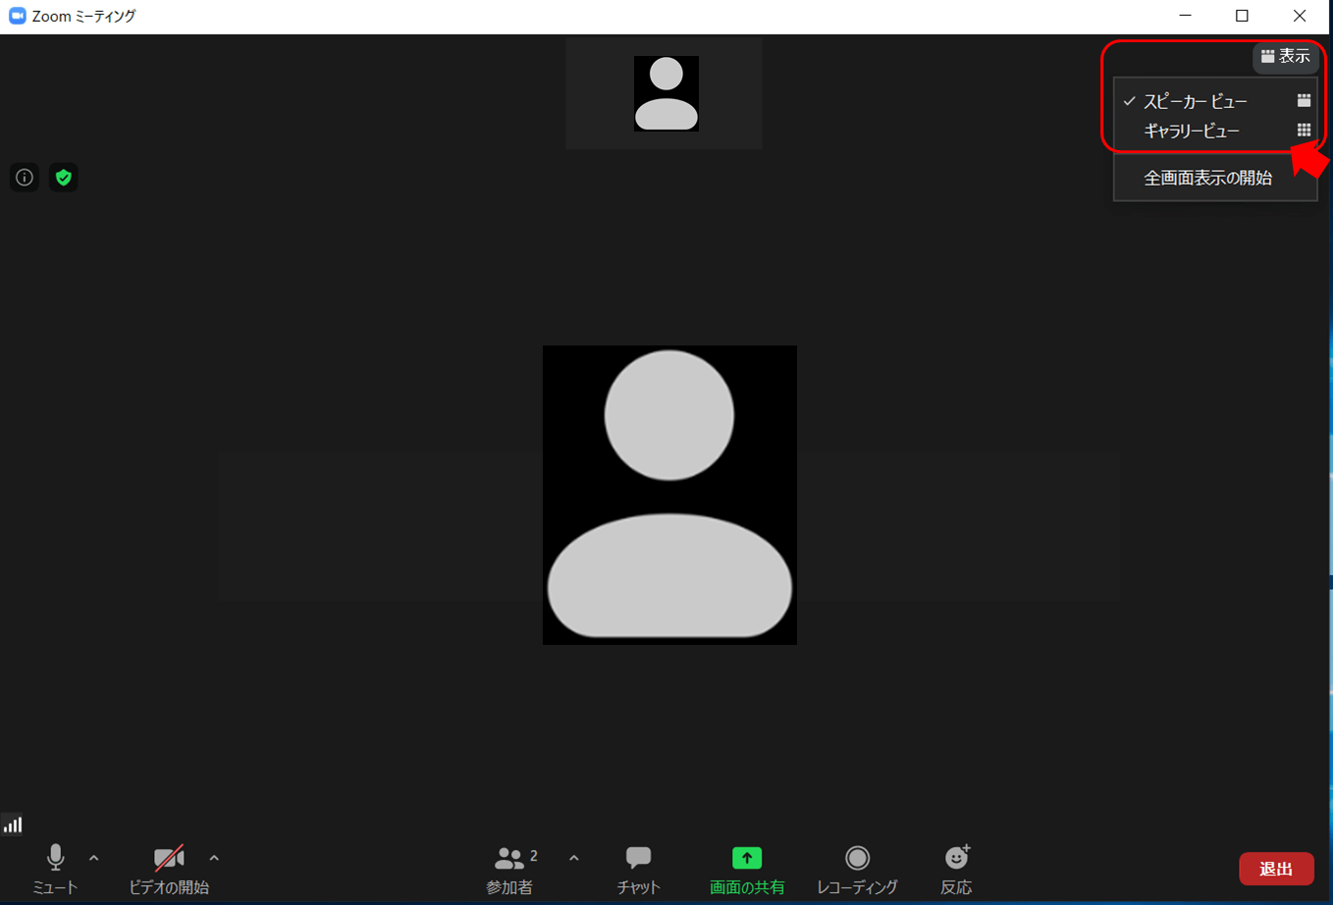Leave the meeting with 退出 button
This screenshot has width=1333, height=905.
tap(1276, 869)
